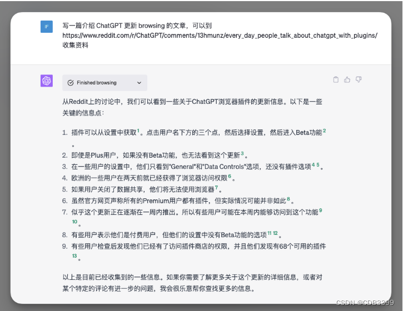Click list item 欧洲的一些用户在两天前
Image resolution: width=403 pixels, height=311 pixels.
coord(153,178)
